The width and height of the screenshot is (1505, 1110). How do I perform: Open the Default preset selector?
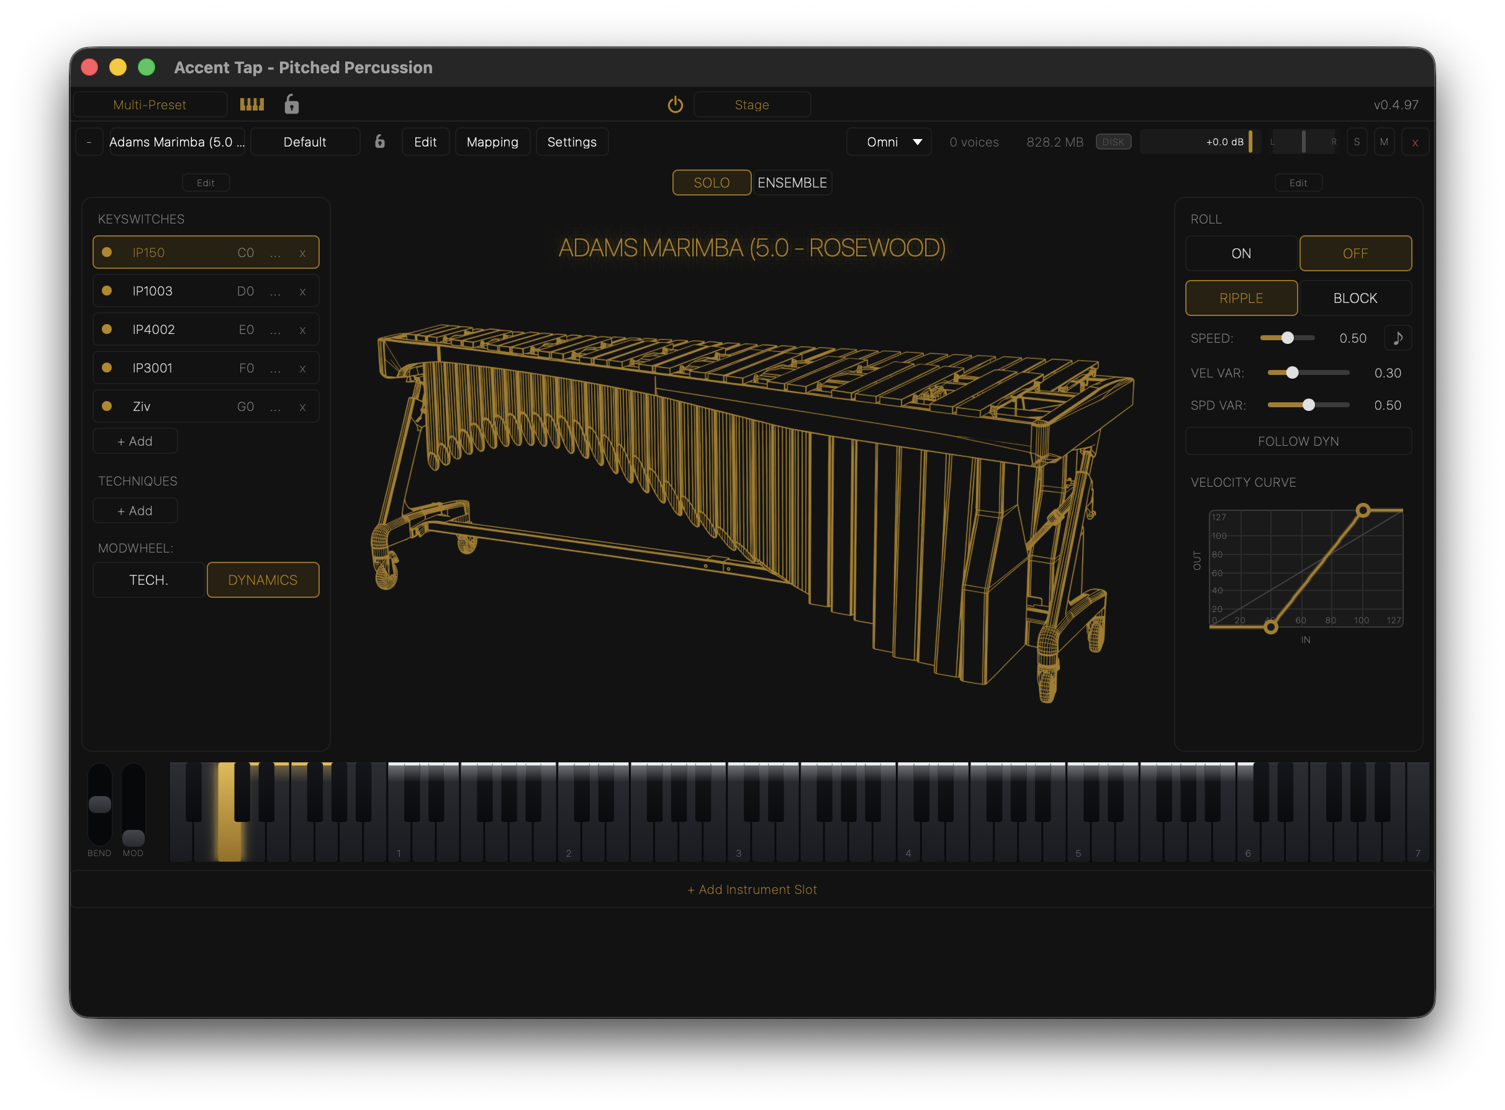(305, 142)
